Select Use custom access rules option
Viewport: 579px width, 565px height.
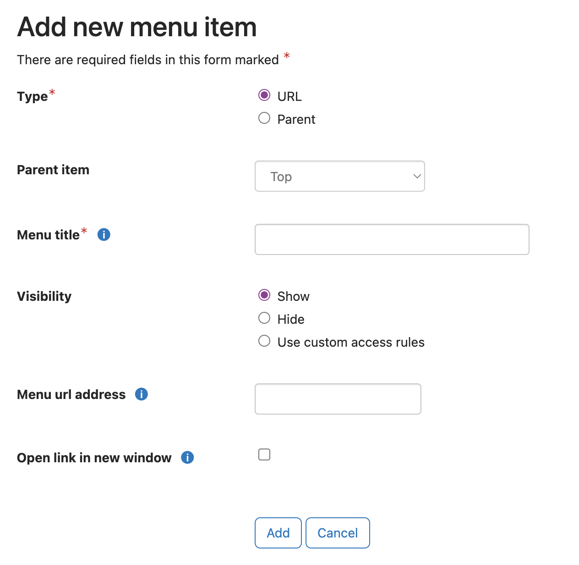(264, 341)
